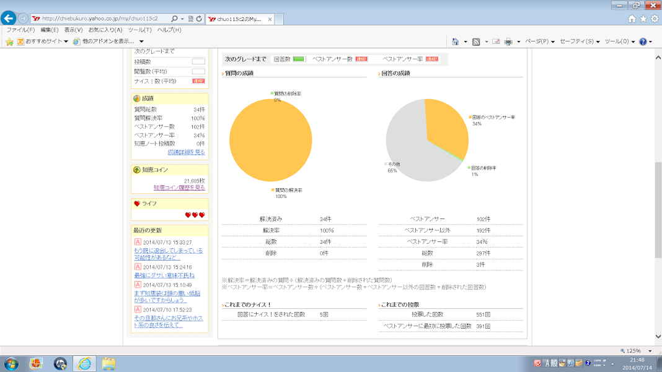The image size is (662, 372).
Task: Open the title-bar Tools gear icon
Action: pos(655,19)
